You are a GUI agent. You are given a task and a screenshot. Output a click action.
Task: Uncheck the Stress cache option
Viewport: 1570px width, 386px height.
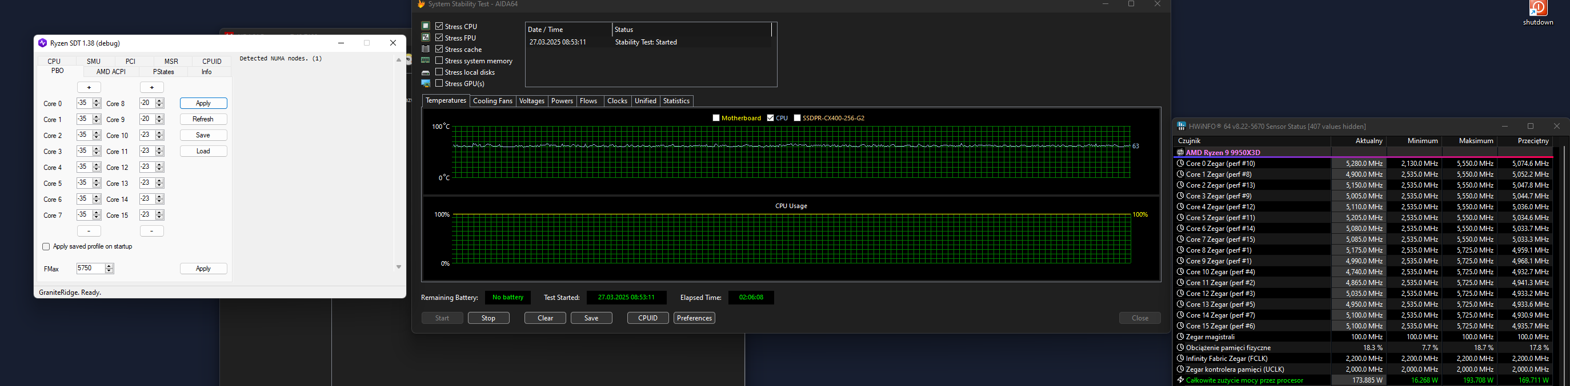(439, 49)
